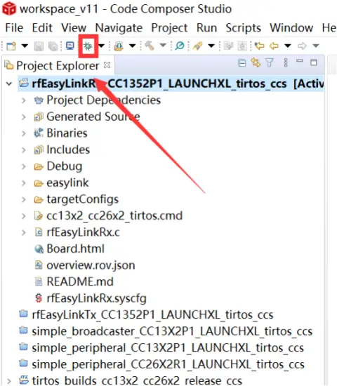Image resolution: width=337 pixels, height=386 pixels.
Task: Expand the easylink folder
Action: click(x=24, y=183)
